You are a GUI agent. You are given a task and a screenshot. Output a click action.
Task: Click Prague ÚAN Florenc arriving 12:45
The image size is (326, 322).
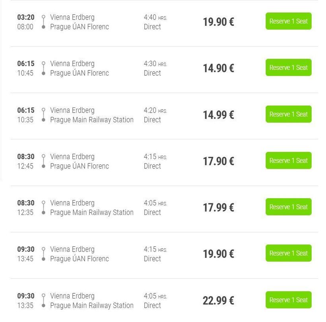coord(79,166)
